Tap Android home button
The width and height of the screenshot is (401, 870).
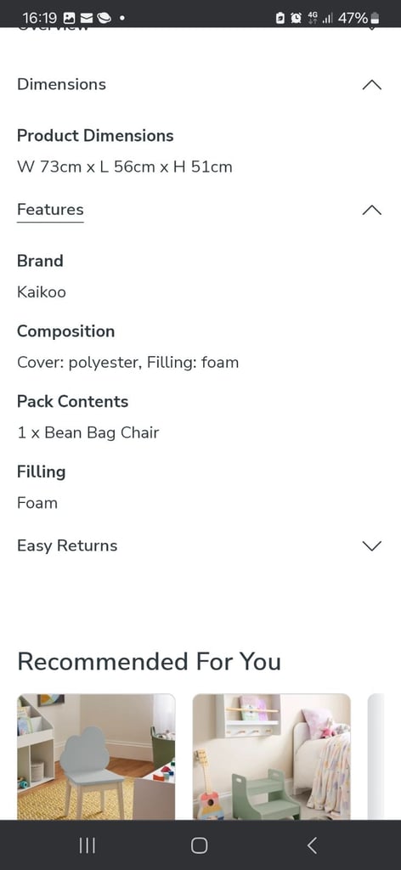(199, 845)
